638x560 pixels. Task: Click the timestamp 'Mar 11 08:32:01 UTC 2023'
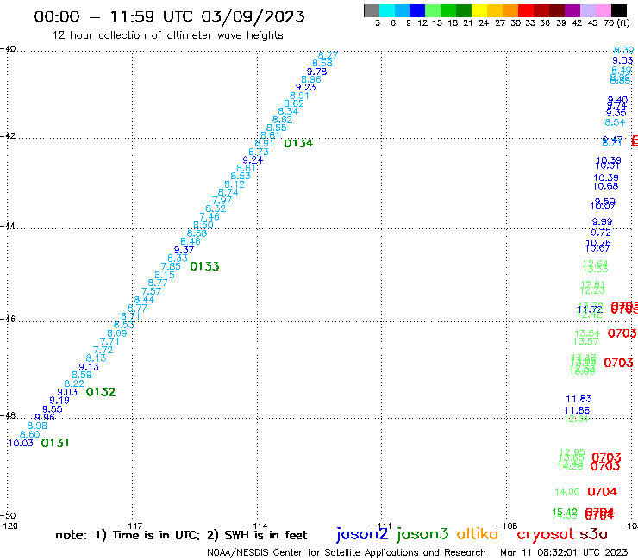pyautogui.click(x=564, y=552)
